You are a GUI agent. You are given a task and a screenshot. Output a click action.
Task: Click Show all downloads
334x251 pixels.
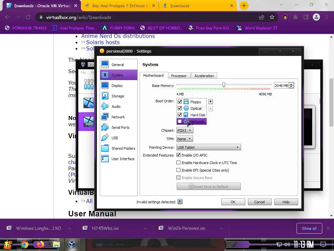pos(309,228)
